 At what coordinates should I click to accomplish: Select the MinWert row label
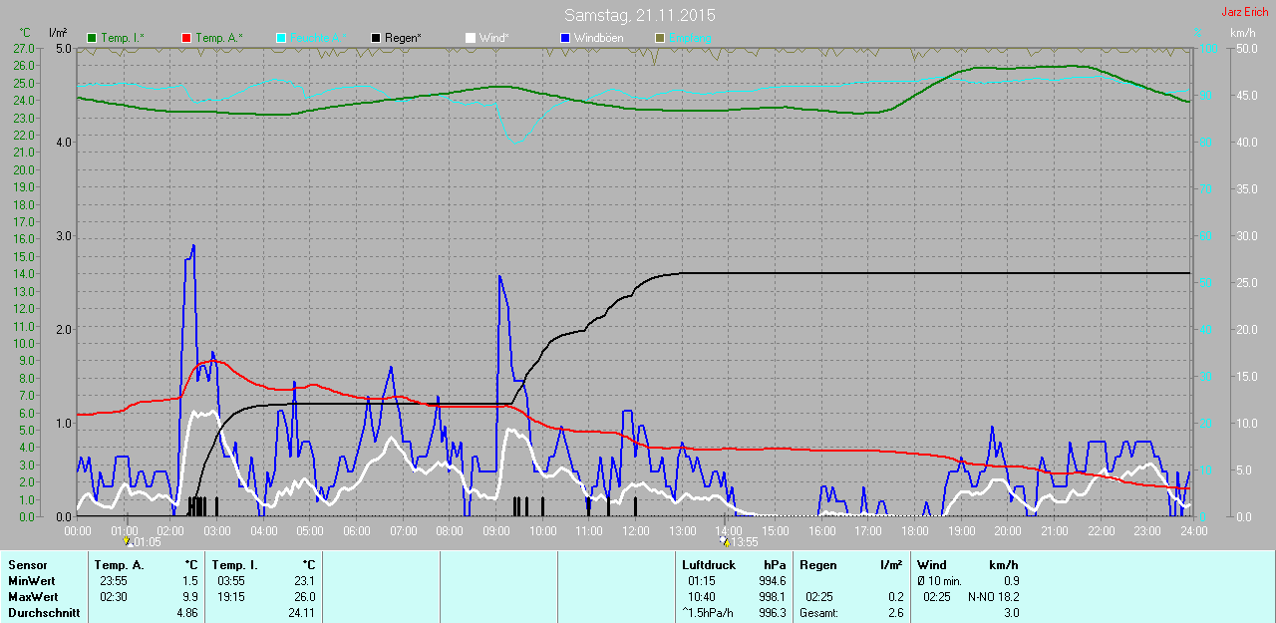[32, 581]
